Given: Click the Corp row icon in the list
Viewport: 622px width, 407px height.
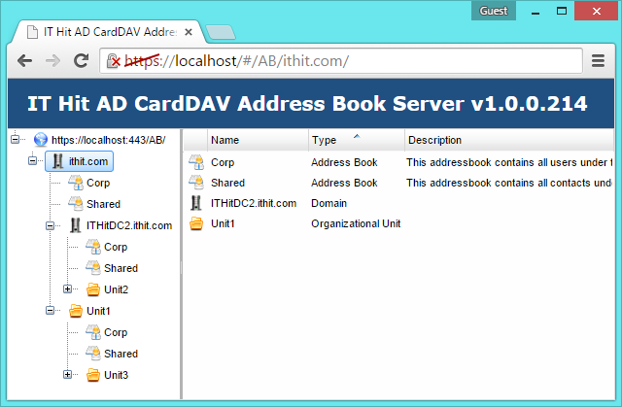Looking at the screenshot, I should pyautogui.click(x=196, y=162).
